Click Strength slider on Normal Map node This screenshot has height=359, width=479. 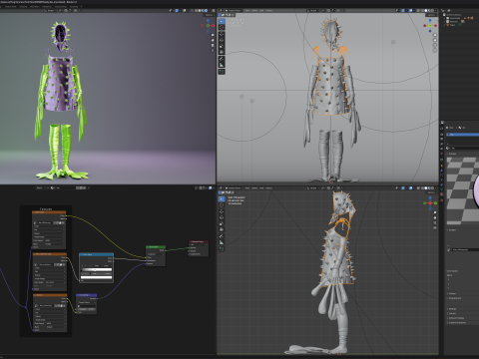click(87, 309)
